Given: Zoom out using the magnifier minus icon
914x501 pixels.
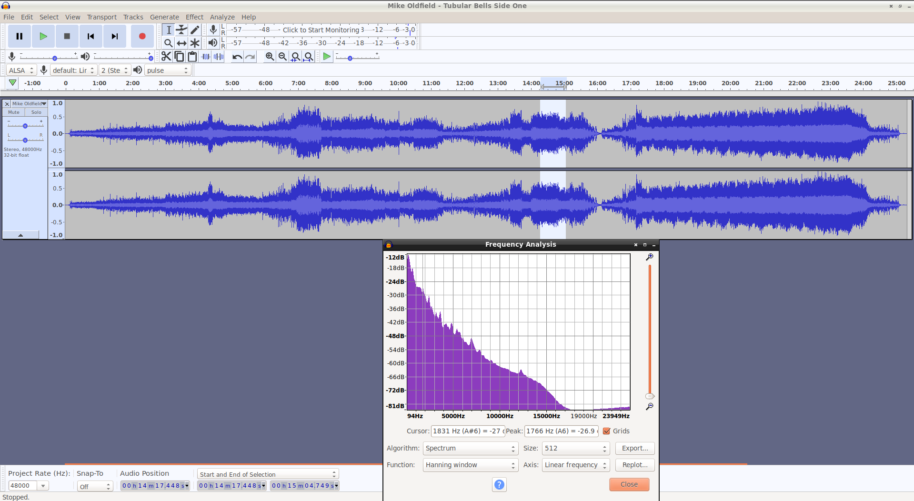Looking at the screenshot, I should [283, 57].
